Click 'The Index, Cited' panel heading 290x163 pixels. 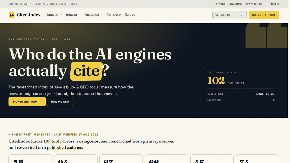point(221,72)
